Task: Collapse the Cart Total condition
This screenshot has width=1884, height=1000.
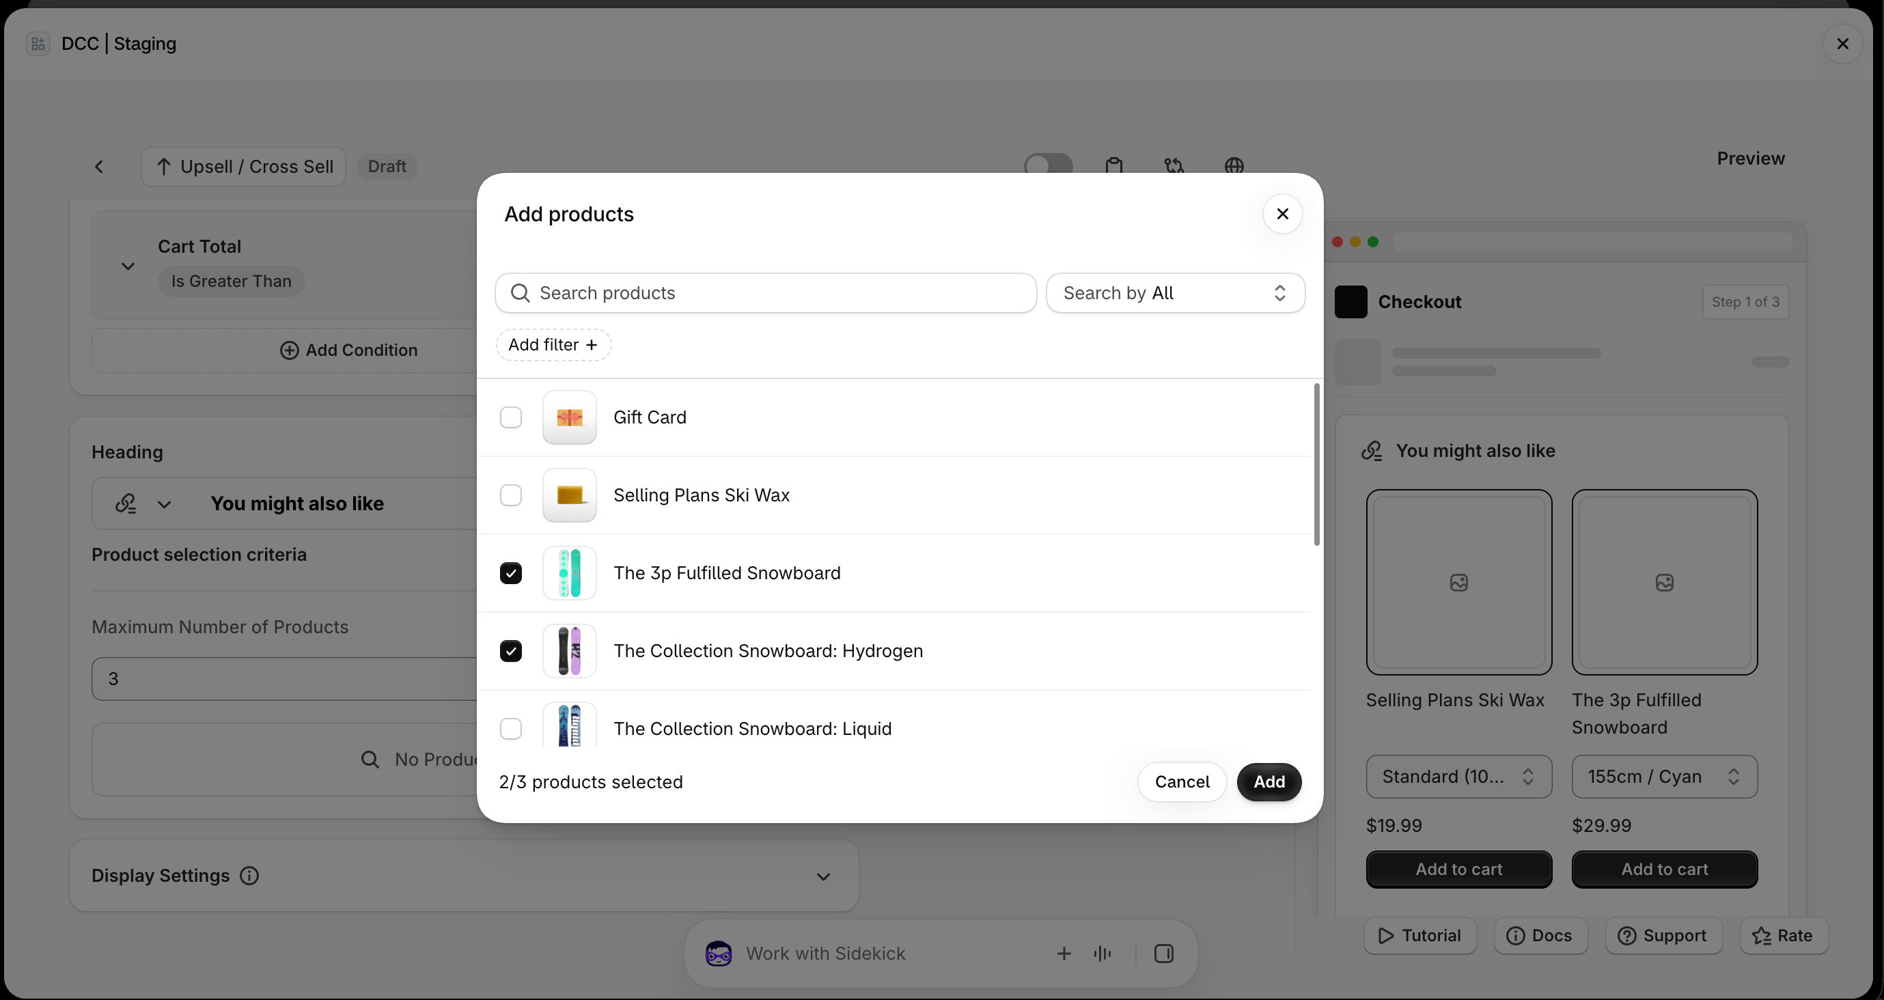Action: [x=128, y=266]
